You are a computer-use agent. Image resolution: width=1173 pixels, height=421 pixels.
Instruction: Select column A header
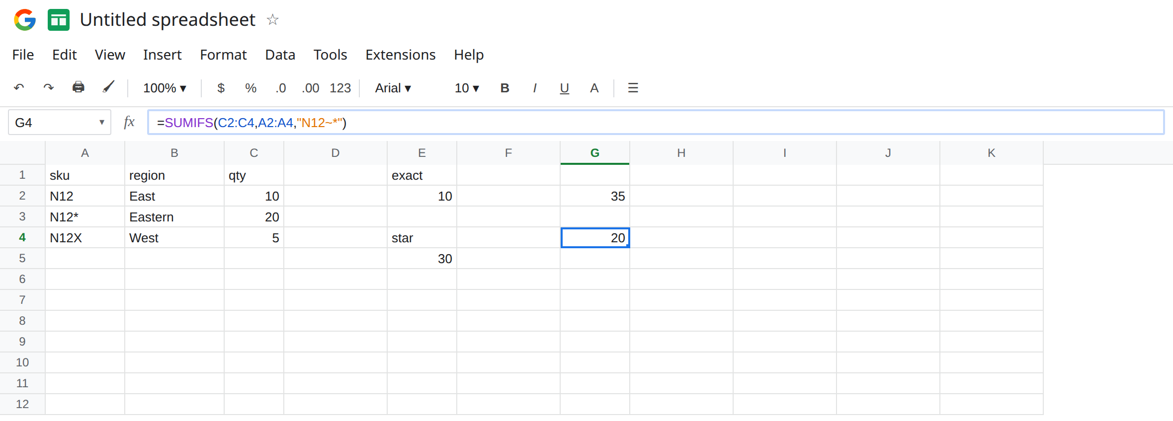click(85, 153)
